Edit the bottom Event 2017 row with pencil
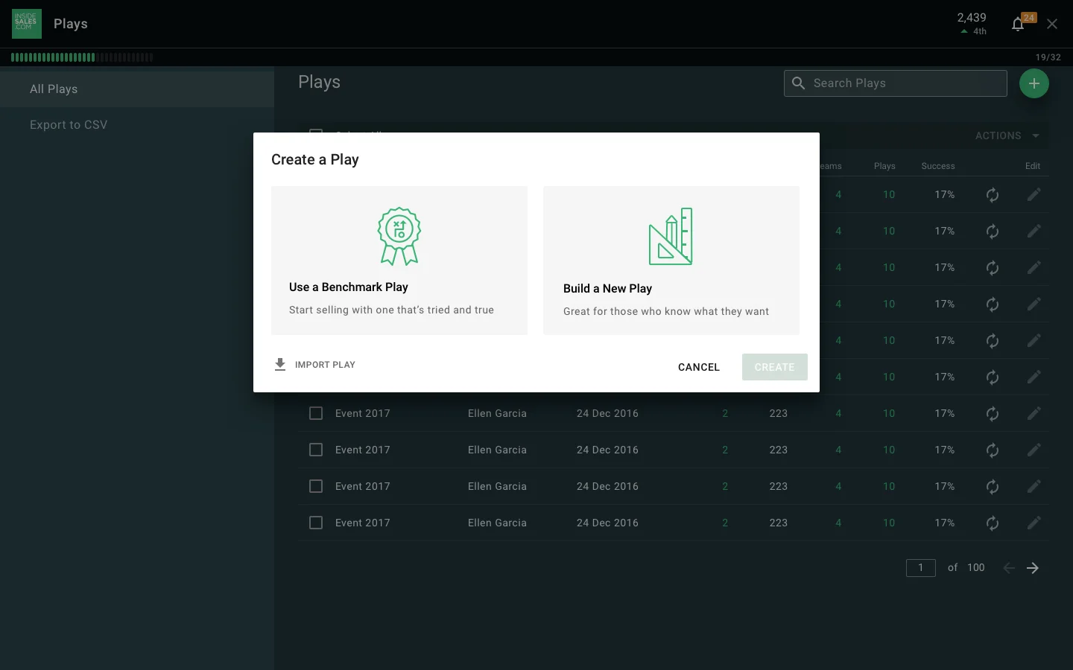The height and width of the screenshot is (670, 1073). pos(1034,523)
